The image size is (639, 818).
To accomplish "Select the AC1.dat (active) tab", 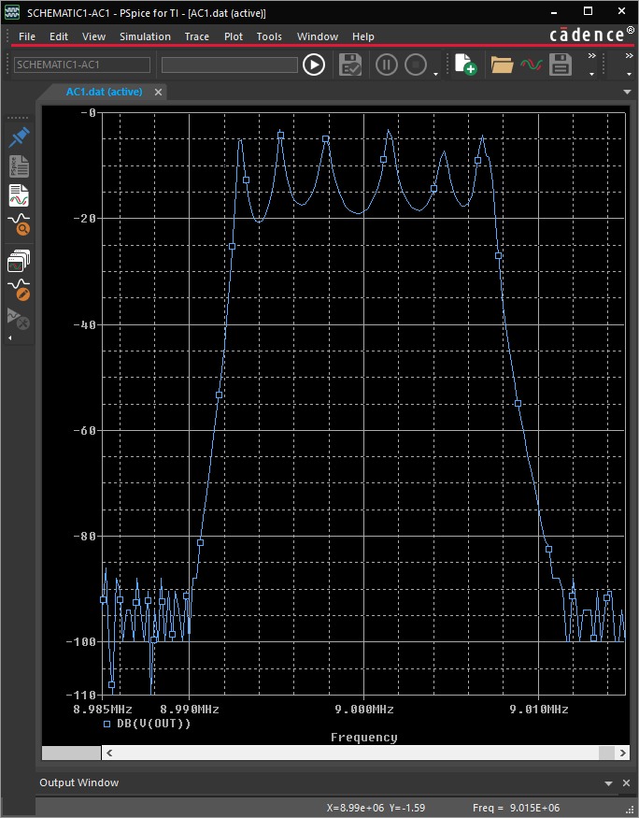I will coord(104,92).
